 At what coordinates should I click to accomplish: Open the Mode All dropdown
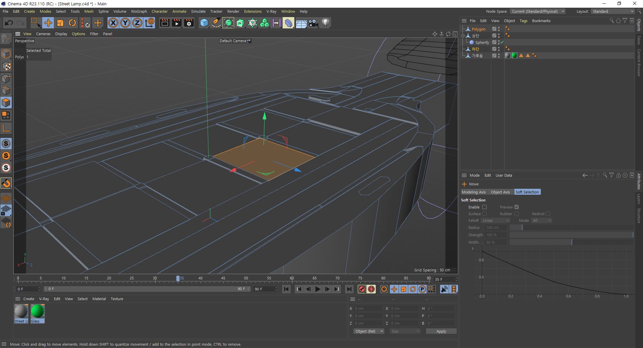point(542,221)
